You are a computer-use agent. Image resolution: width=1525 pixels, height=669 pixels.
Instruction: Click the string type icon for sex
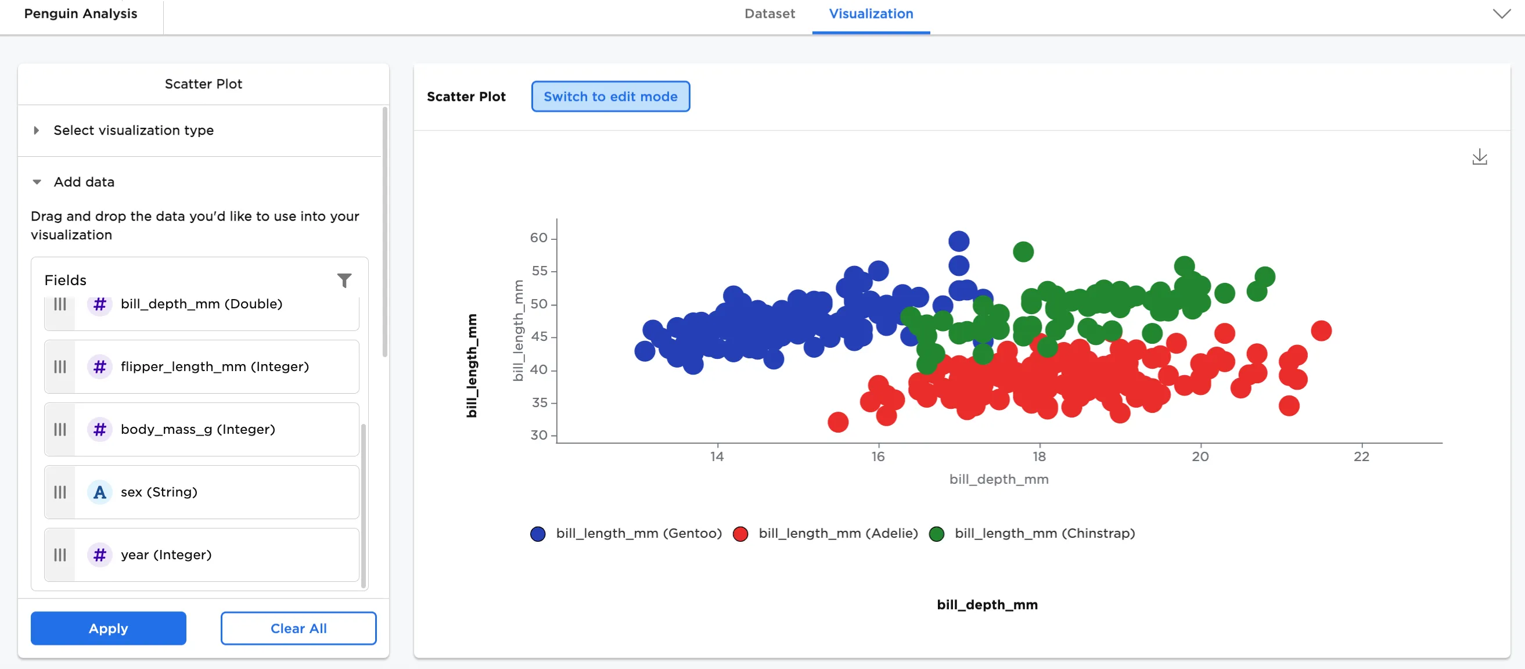pyautogui.click(x=99, y=492)
